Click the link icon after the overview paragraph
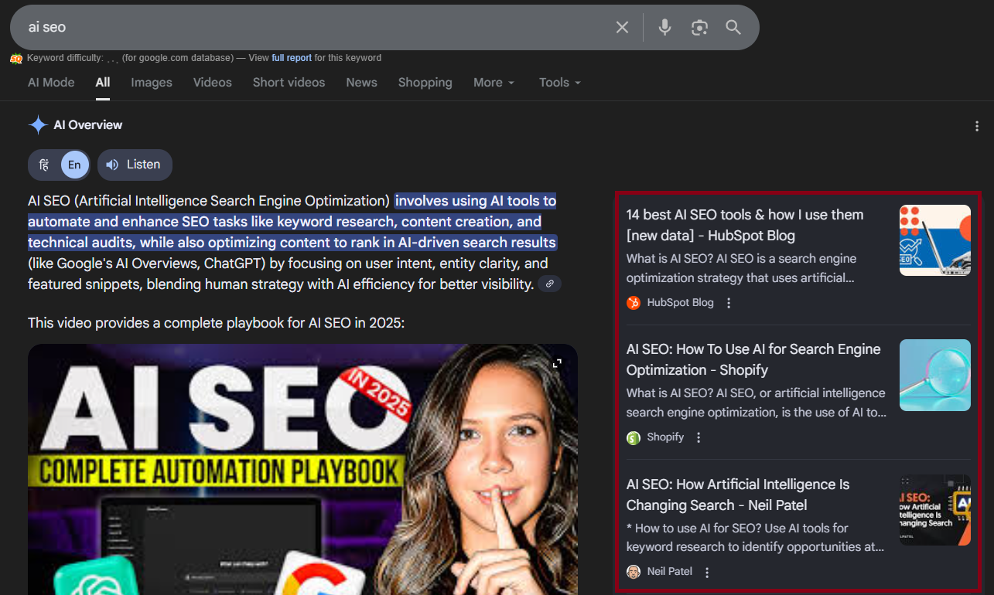The image size is (994, 595). tap(549, 284)
